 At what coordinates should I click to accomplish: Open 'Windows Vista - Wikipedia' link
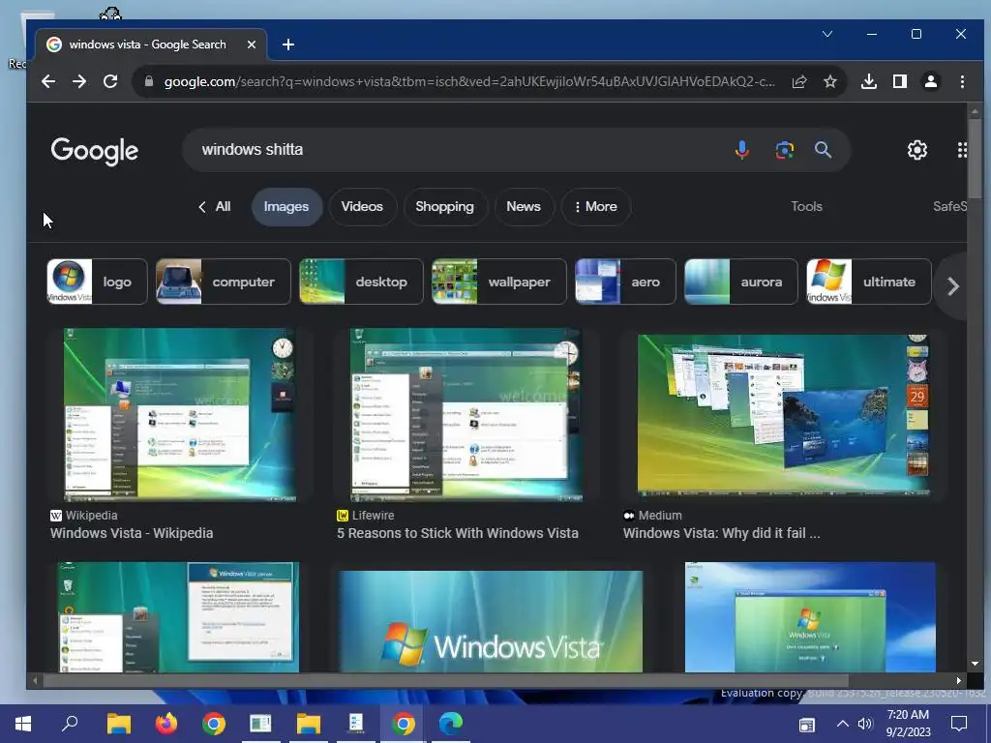point(132,533)
